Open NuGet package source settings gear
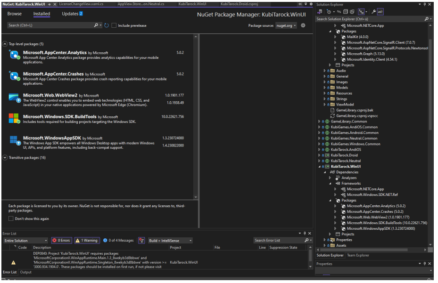This screenshot has height=283, width=438. pyautogui.click(x=303, y=25)
